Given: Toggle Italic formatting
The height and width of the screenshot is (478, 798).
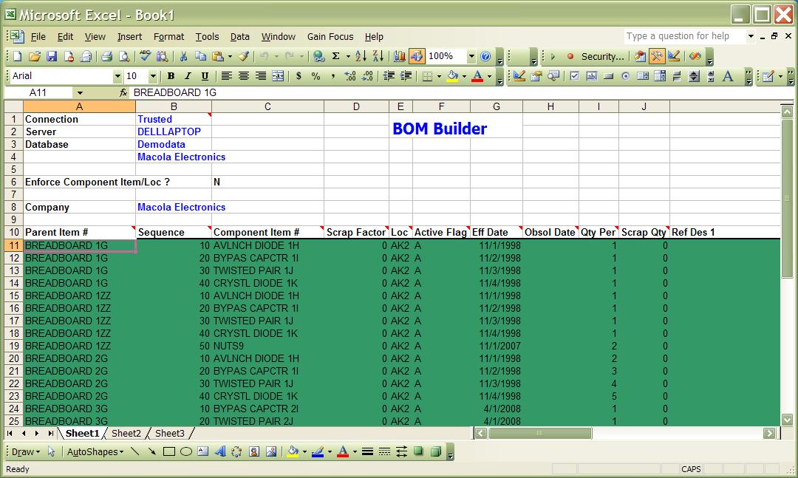Looking at the screenshot, I should pos(188,76).
